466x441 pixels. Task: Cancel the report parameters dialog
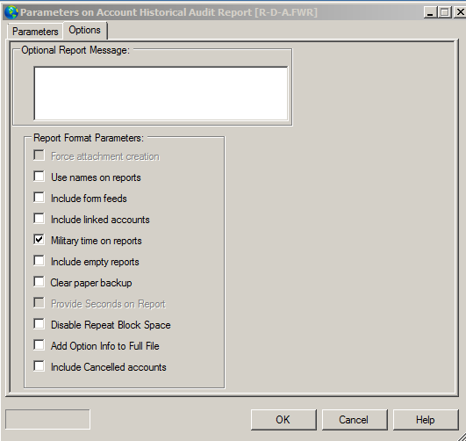click(355, 420)
